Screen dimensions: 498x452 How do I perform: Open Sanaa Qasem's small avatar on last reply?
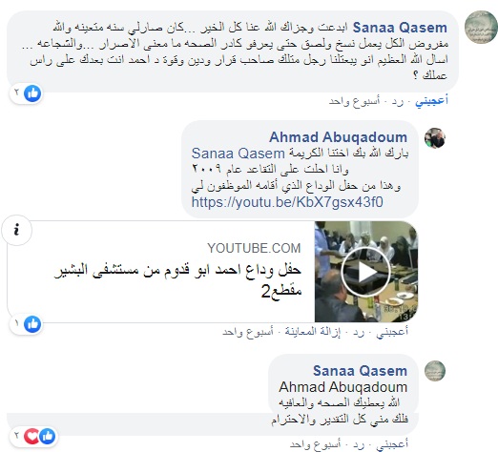click(435, 371)
